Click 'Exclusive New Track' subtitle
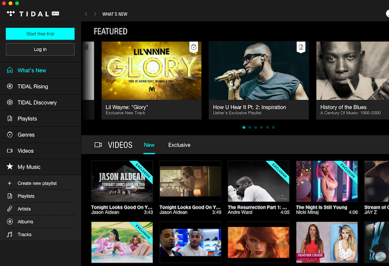Viewport: 389px width, 266px height. click(x=125, y=113)
